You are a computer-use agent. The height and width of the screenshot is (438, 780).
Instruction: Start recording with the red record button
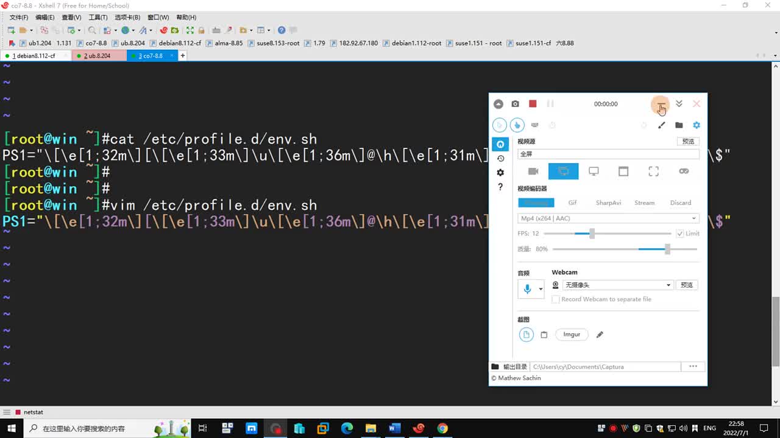(x=533, y=104)
